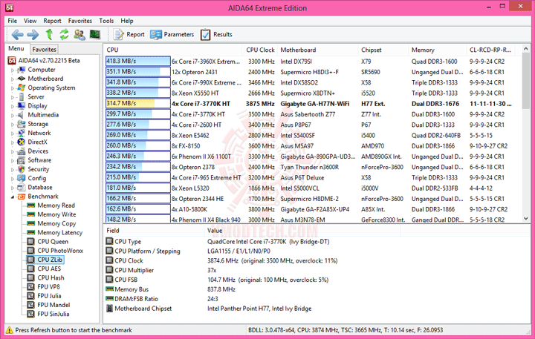The width and height of the screenshot is (535, 339).
Task: Go back with the blue left arrow
Action: (17, 34)
